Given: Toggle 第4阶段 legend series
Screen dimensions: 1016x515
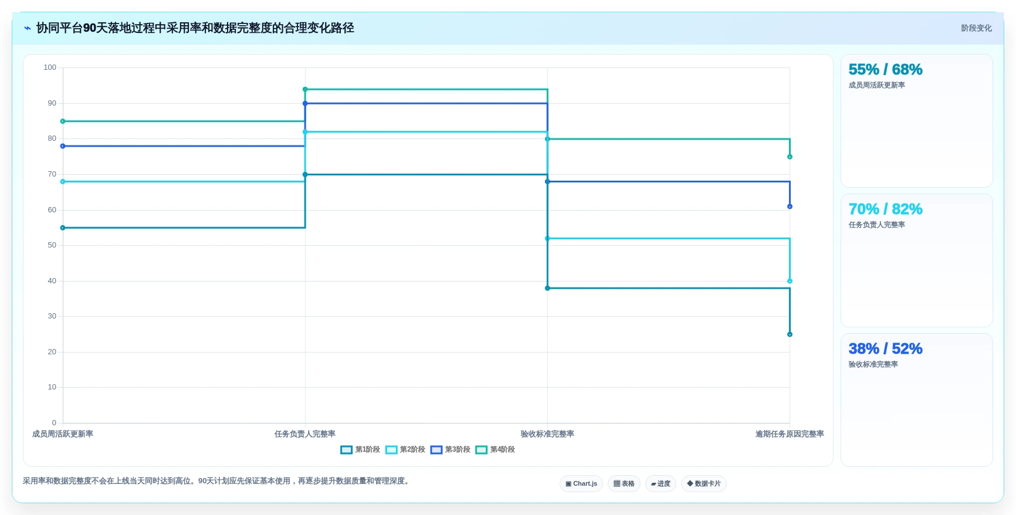Looking at the screenshot, I should pyautogui.click(x=495, y=450).
